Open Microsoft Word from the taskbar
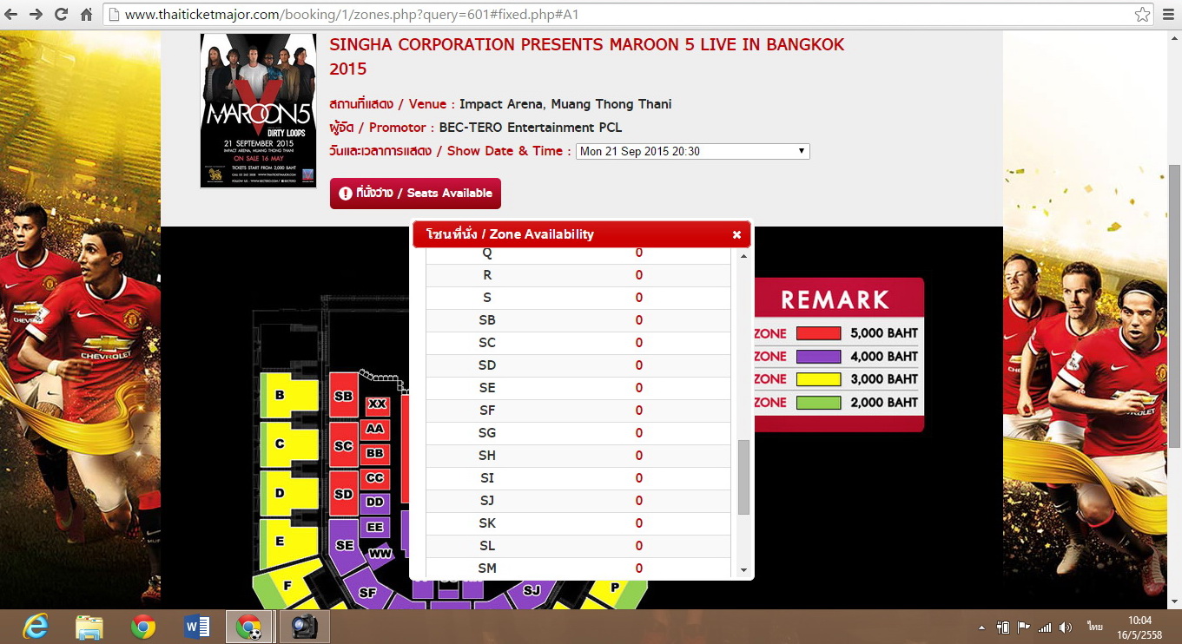This screenshot has width=1182, height=644. click(x=197, y=626)
